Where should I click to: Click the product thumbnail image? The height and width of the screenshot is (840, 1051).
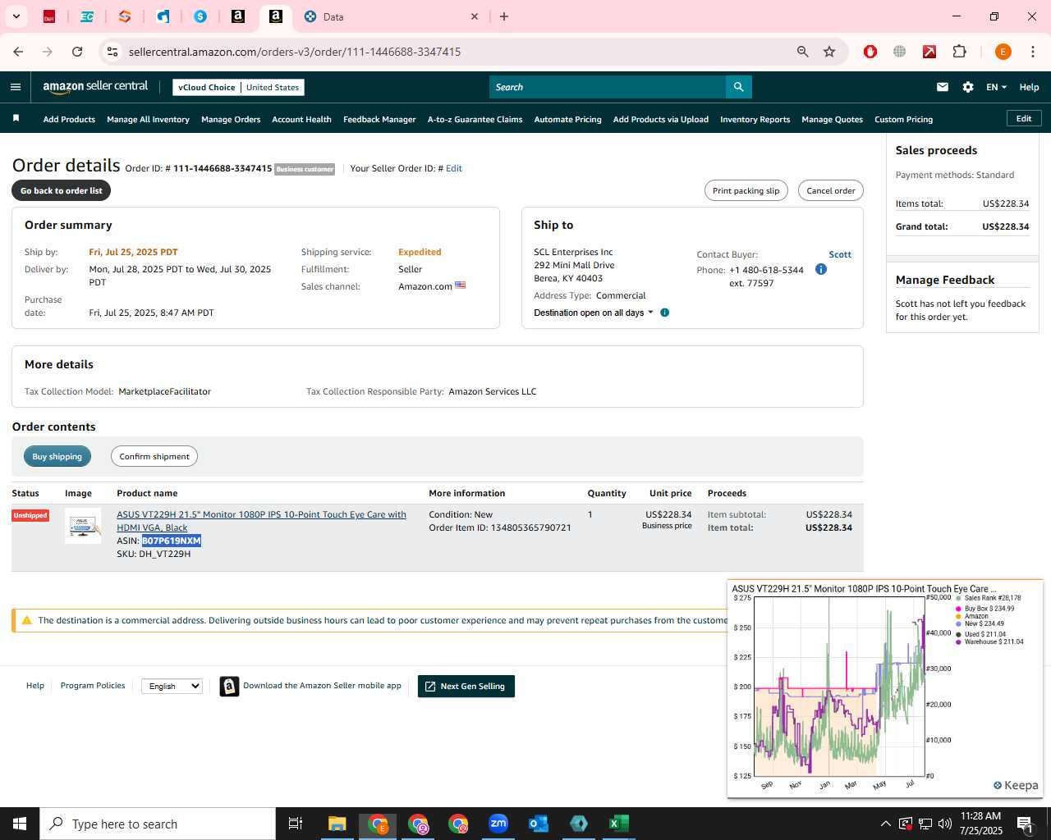click(x=83, y=526)
